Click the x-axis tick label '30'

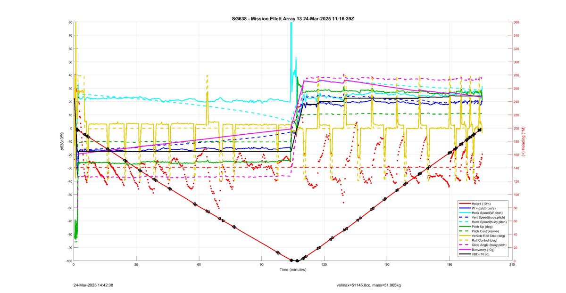tap(136, 265)
